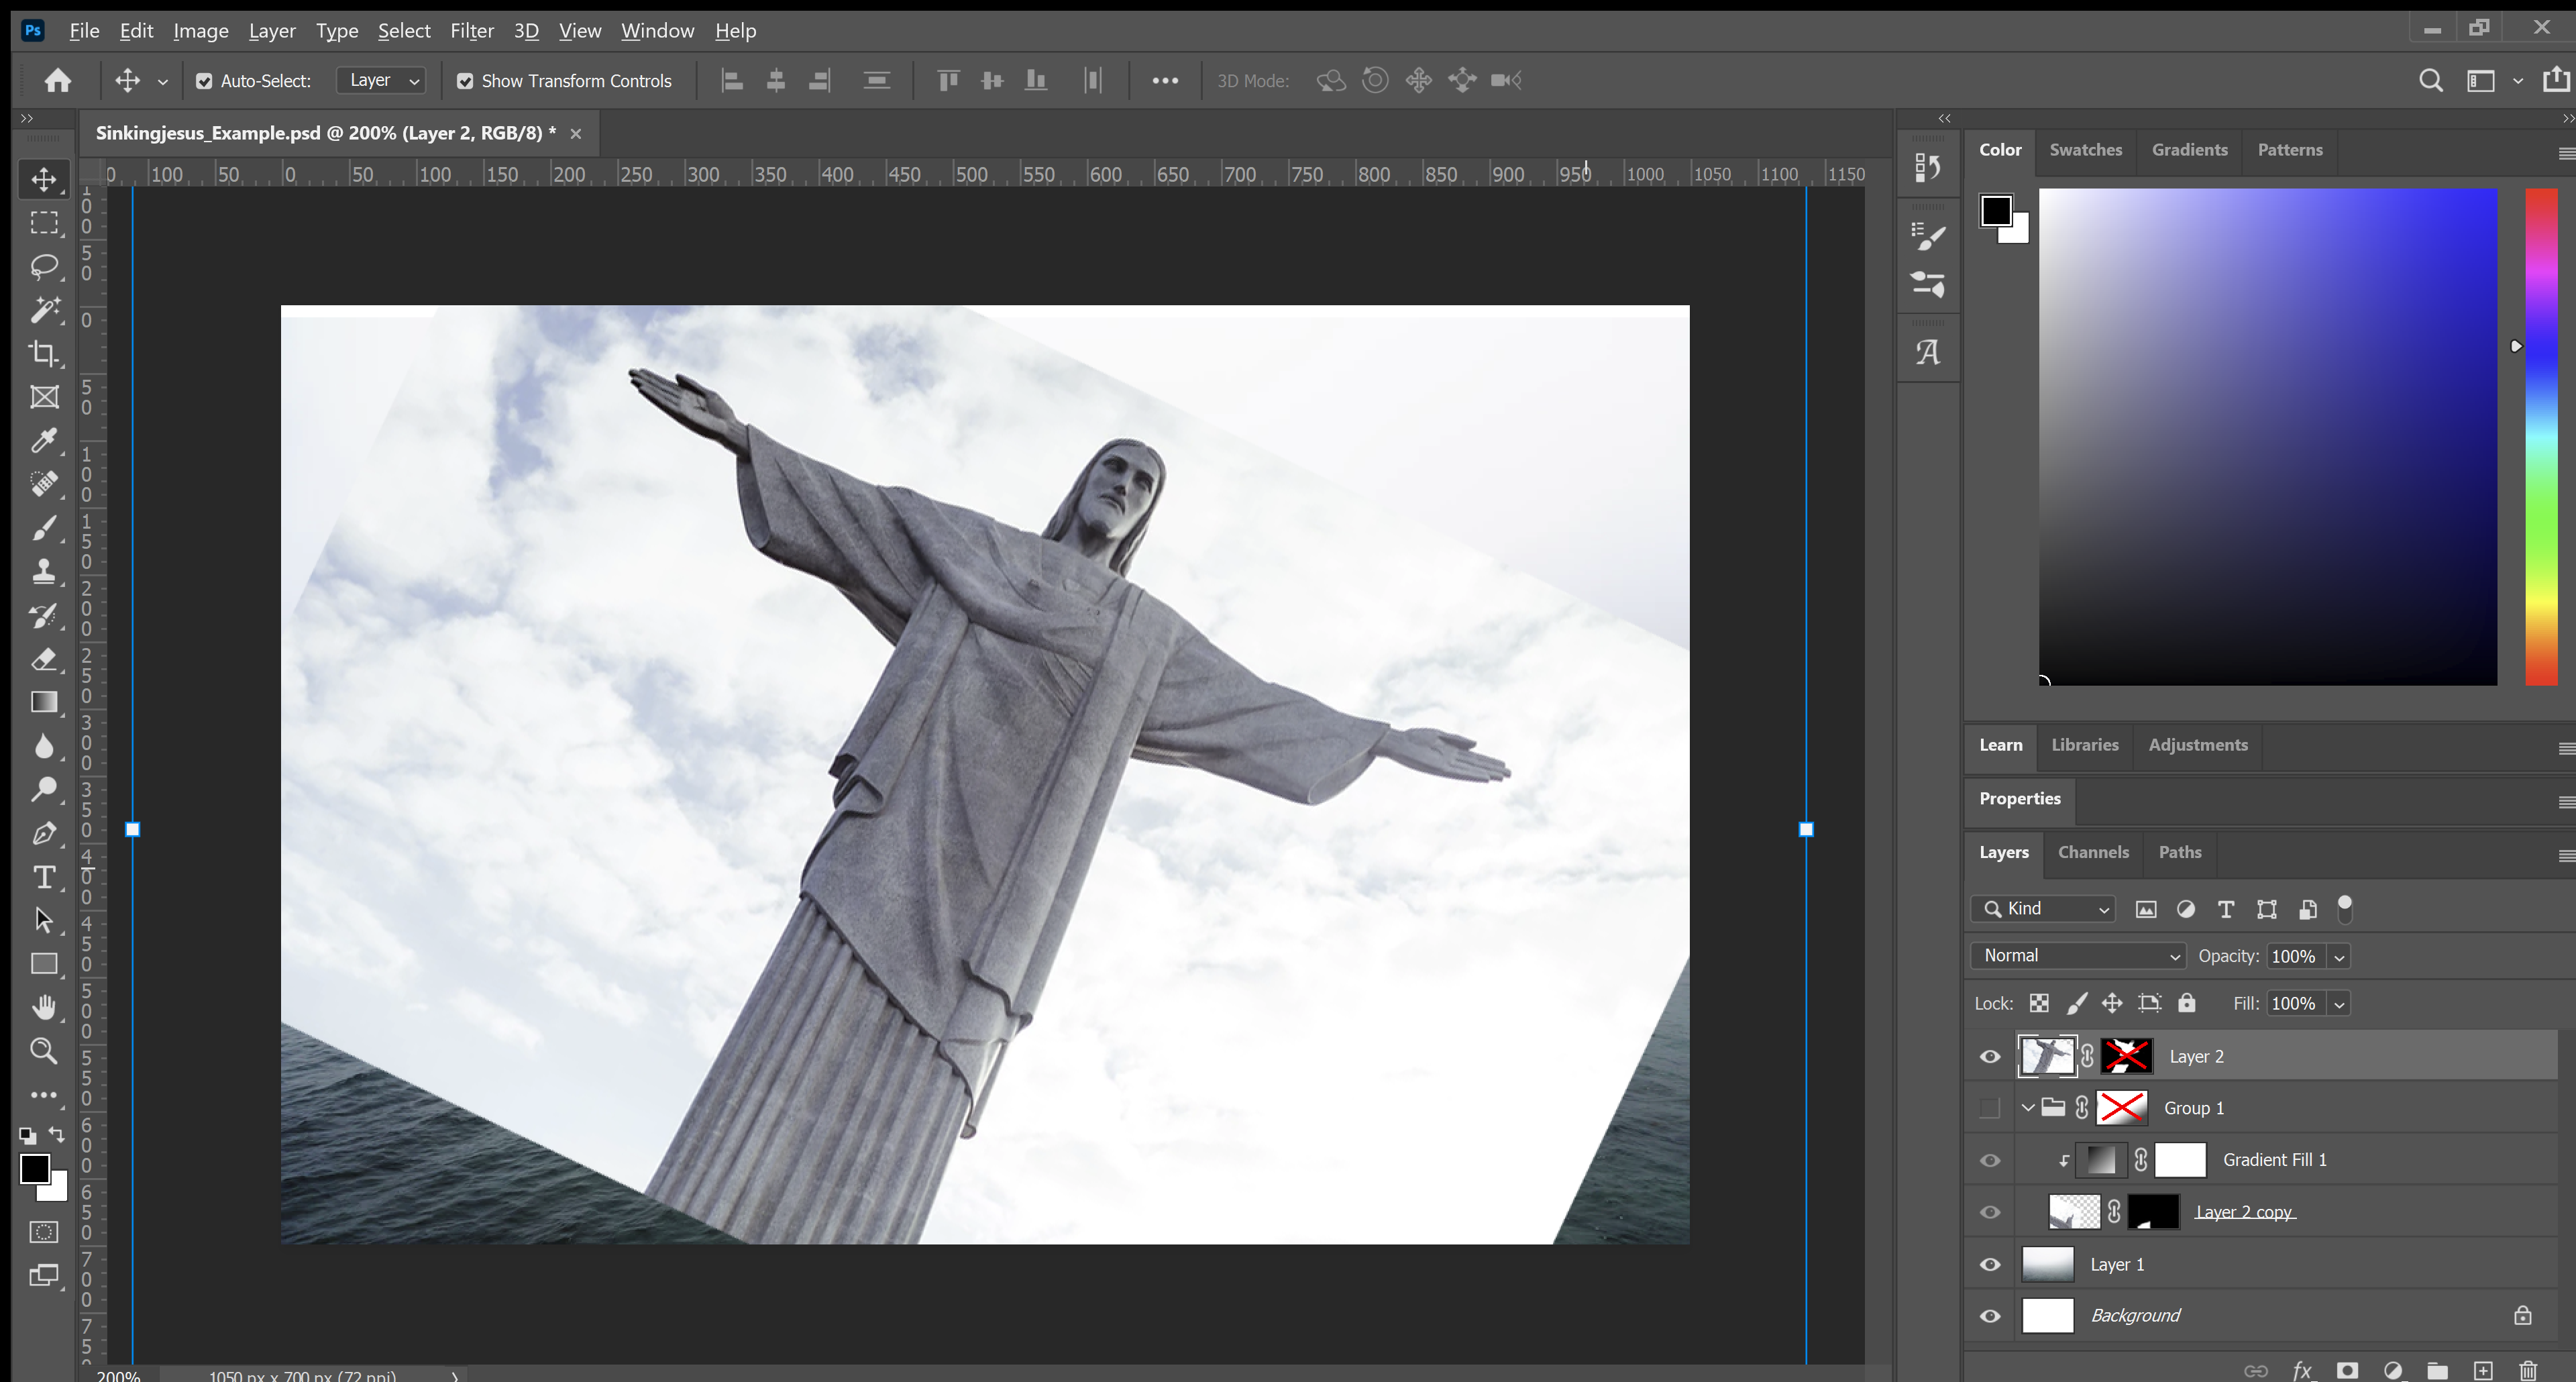The image size is (2576, 1382).
Task: Open the Fill slider dropdown arrow
Action: tap(2339, 1004)
